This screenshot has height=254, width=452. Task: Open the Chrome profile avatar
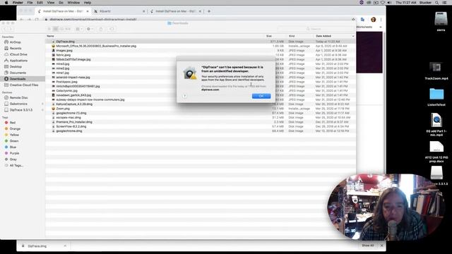374,20
